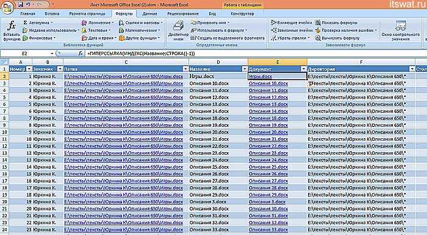Select column C header

point(126,62)
